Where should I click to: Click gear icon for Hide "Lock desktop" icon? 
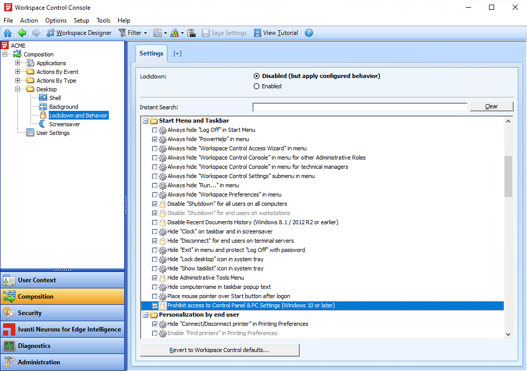coord(163,260)
